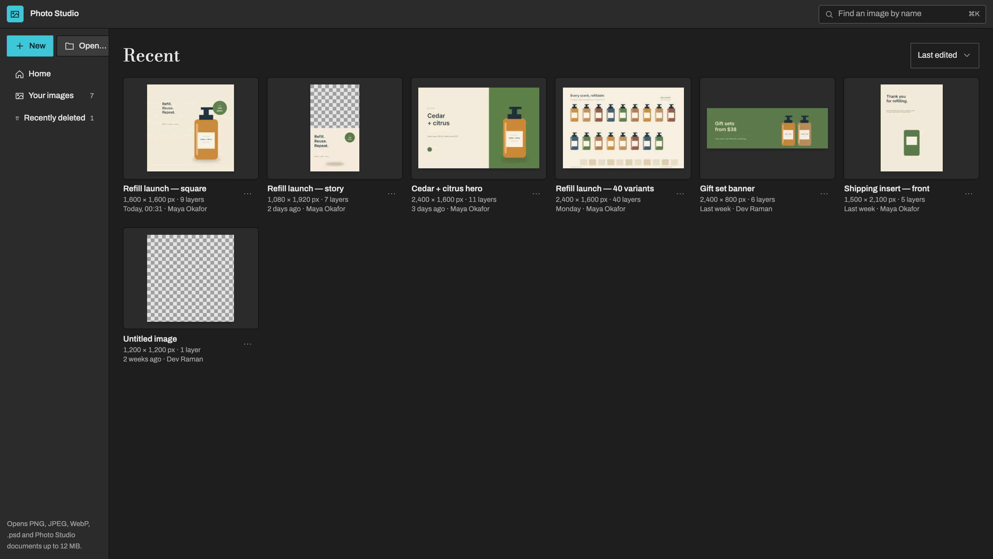Click the title 'Shipping insert — front'

[887, 189]
